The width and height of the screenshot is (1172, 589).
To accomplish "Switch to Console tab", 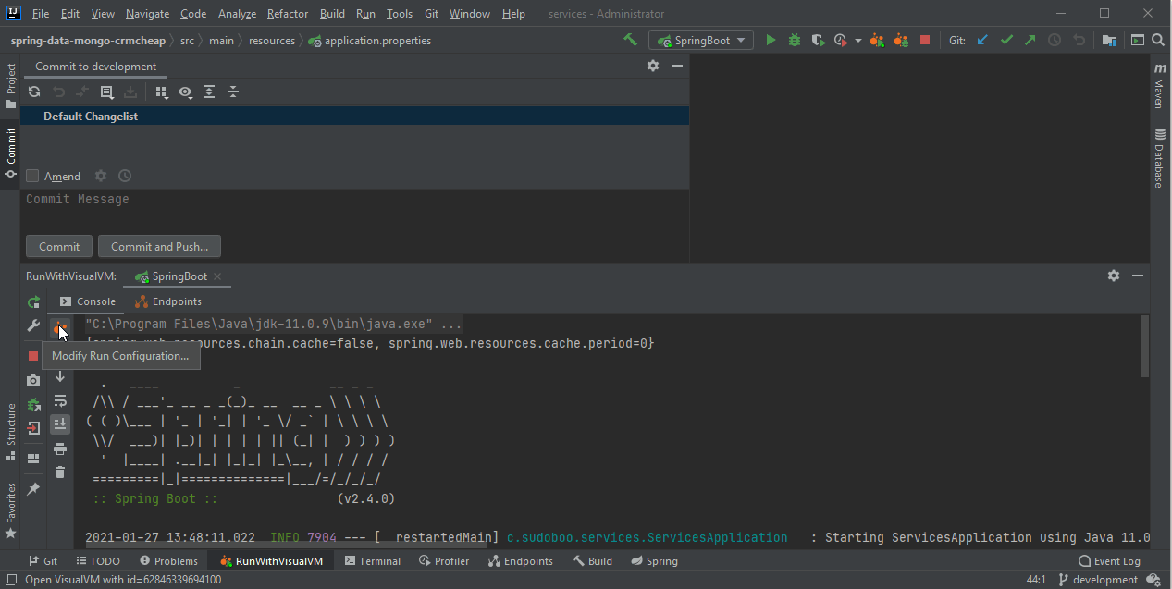I will (88, 301).
